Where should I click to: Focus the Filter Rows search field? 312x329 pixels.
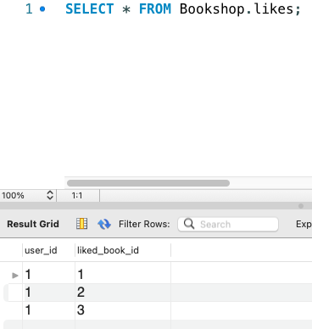click(228, 224)
